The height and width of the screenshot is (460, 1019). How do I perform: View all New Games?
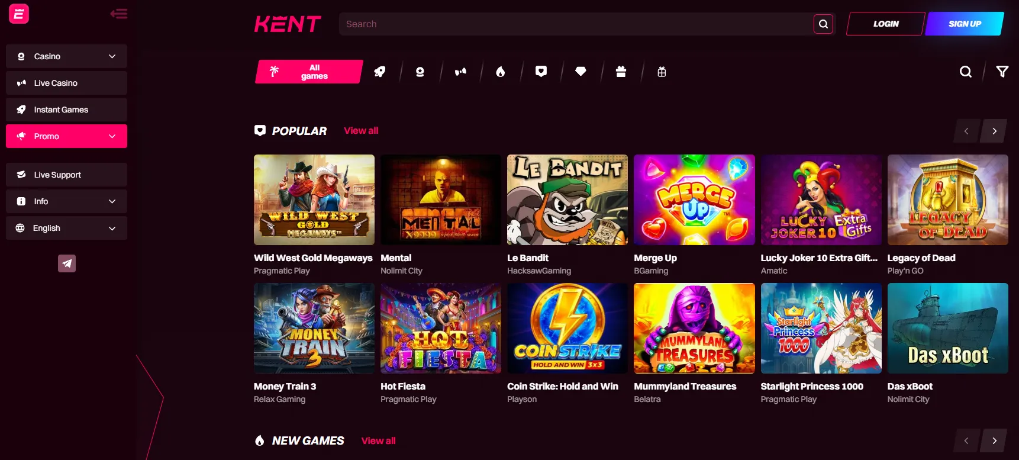[x=378, y=440]
